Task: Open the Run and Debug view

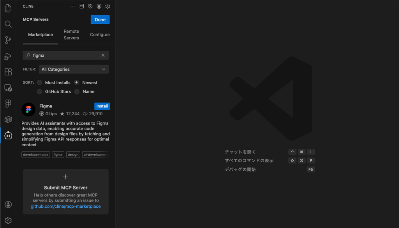Action: coord(8,56)
